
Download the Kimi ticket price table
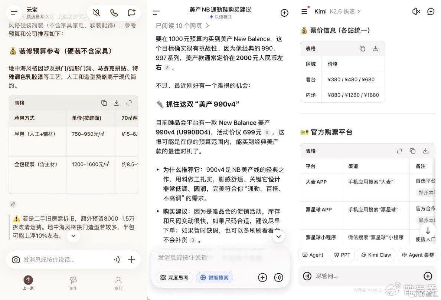coord(375,49)
